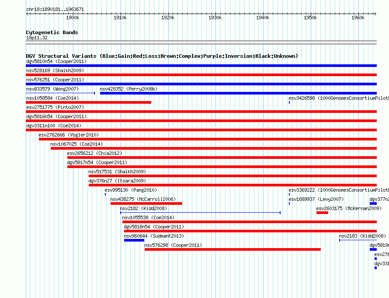Screen dimensions: 389x298
Task: Select the esv2656212 (Chia2012) label
Action: [94, 153]
